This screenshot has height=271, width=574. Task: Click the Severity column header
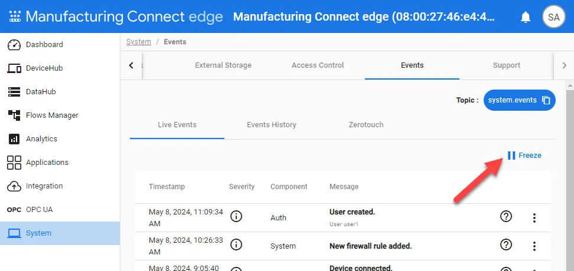click(242, 187)
